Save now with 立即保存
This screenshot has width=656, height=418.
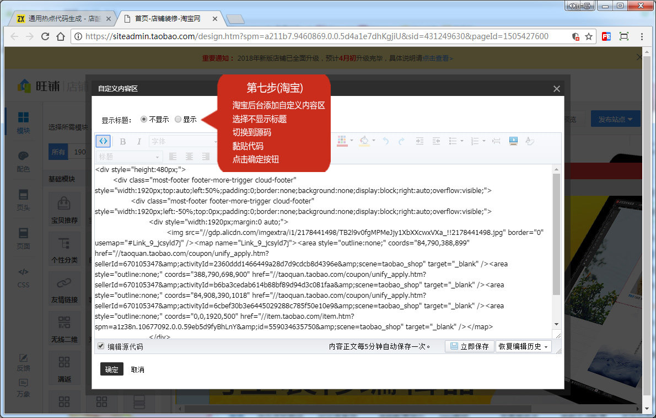pyautogui.click(x=470, y=346)
